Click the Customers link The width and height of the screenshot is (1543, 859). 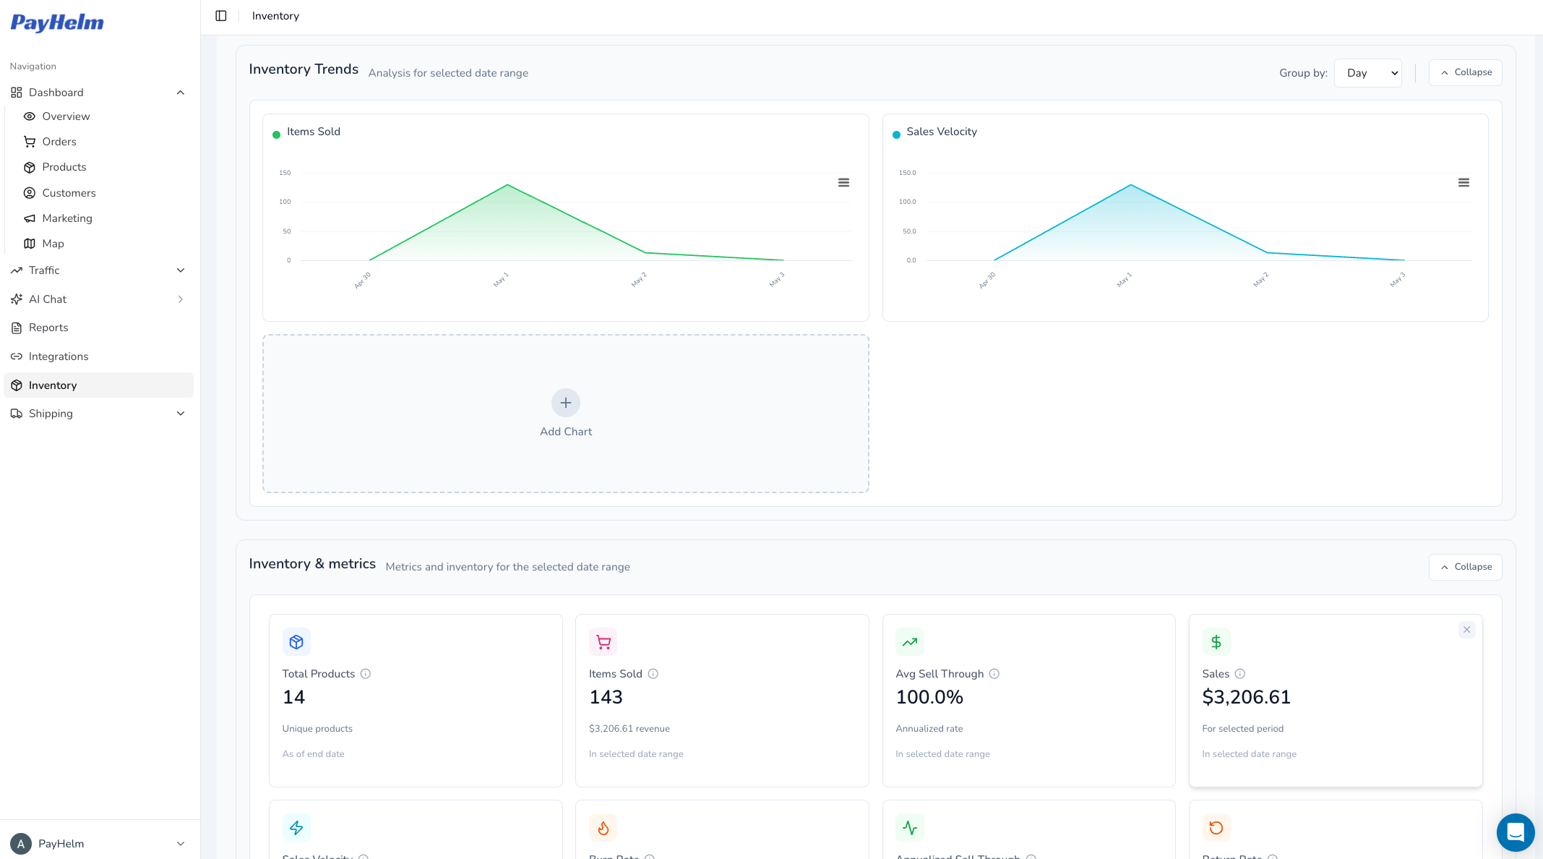[x=69, y=193]
